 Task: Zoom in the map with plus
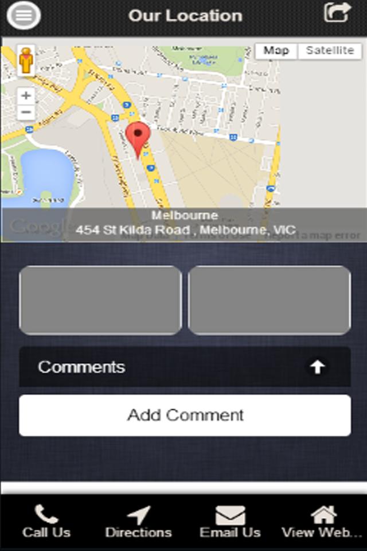pyautogui.click(x=26, y=96)
